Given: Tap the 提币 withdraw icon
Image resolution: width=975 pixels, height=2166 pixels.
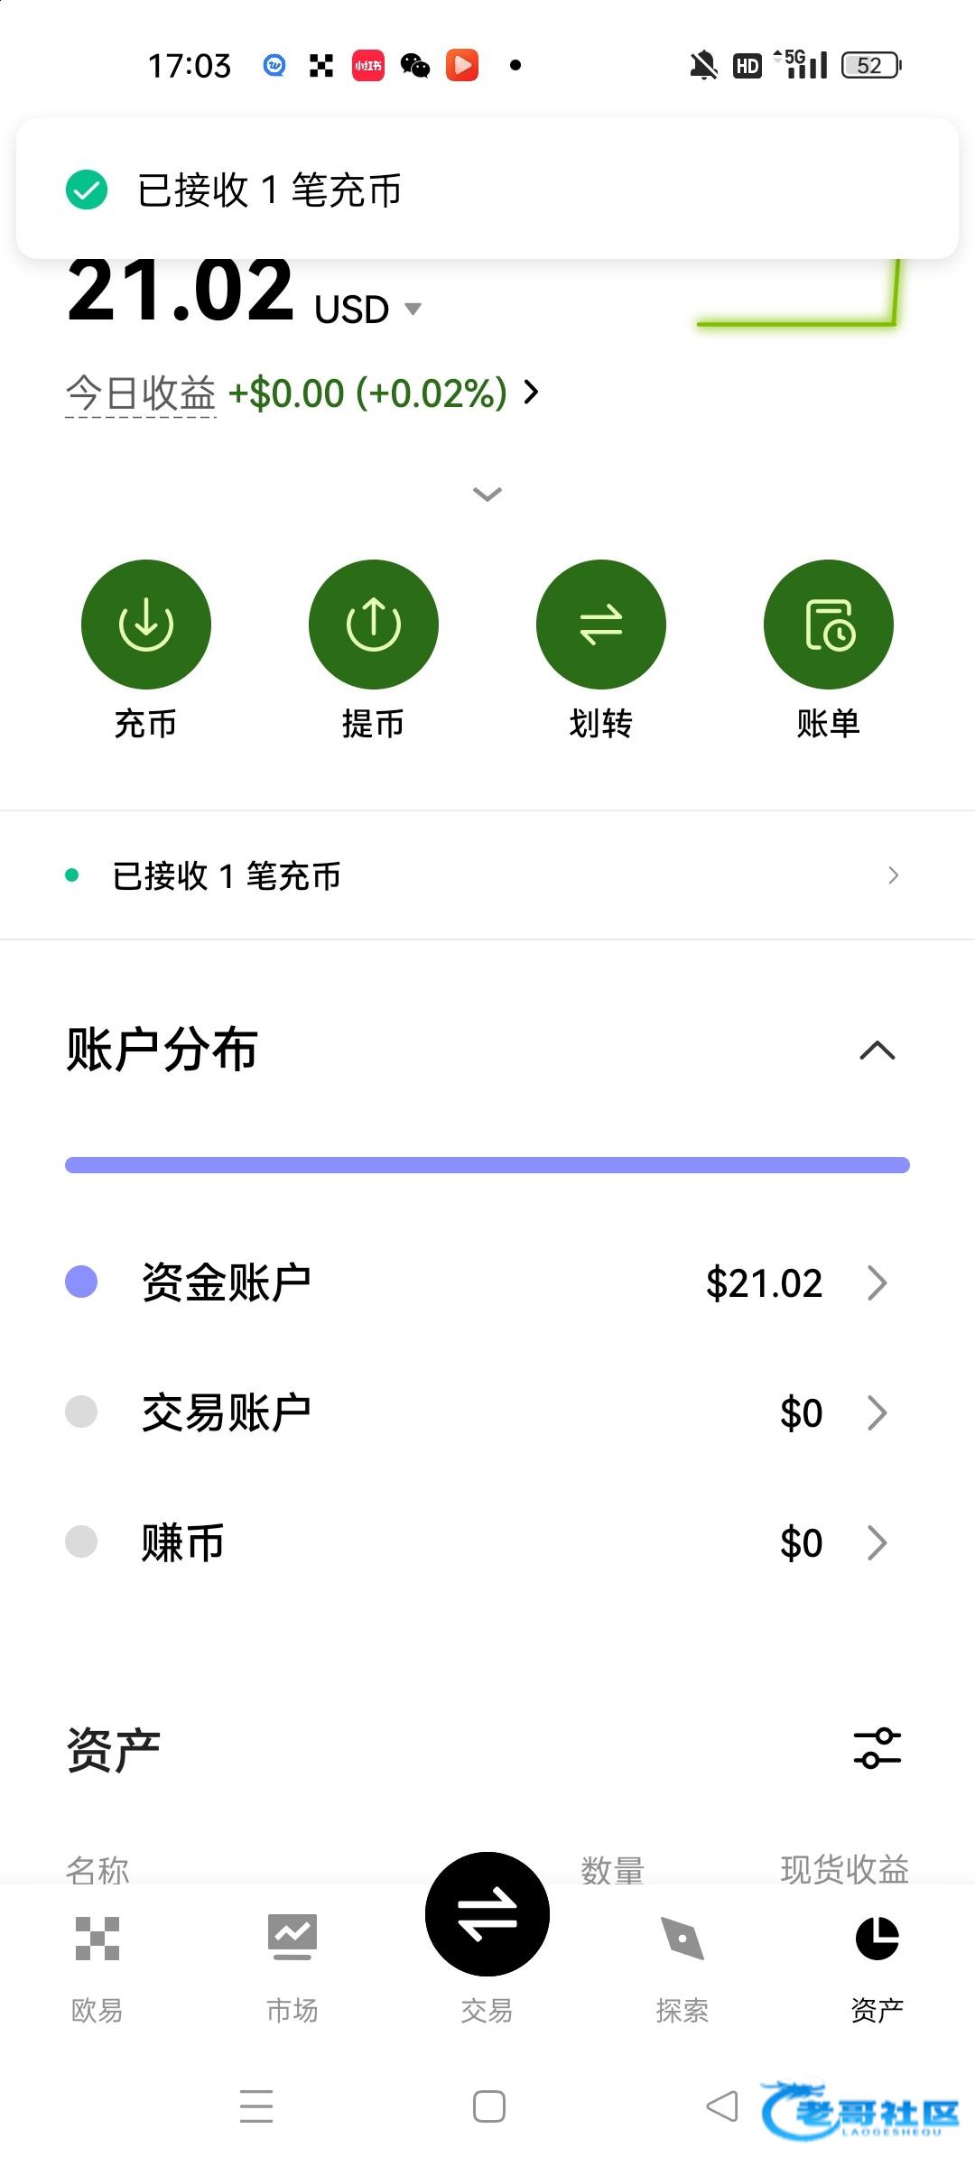Looking at the screenshot, I should pos(373,625).
